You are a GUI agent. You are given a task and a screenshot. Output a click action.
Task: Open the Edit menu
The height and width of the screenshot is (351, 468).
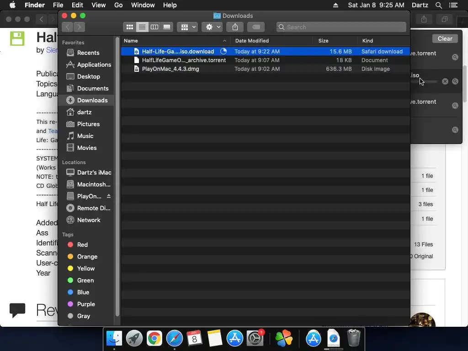(77, 5)
